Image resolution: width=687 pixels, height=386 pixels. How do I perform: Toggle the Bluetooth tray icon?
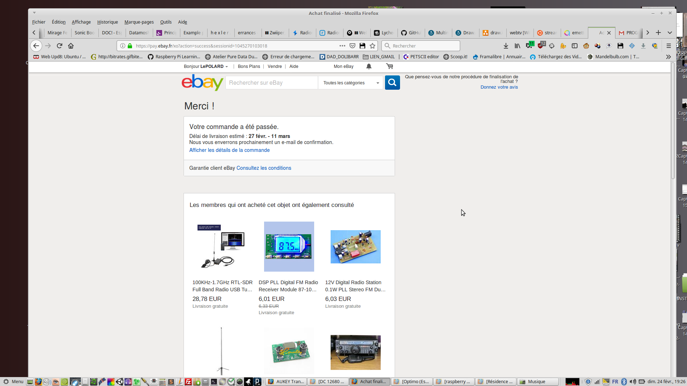(624, 381)
